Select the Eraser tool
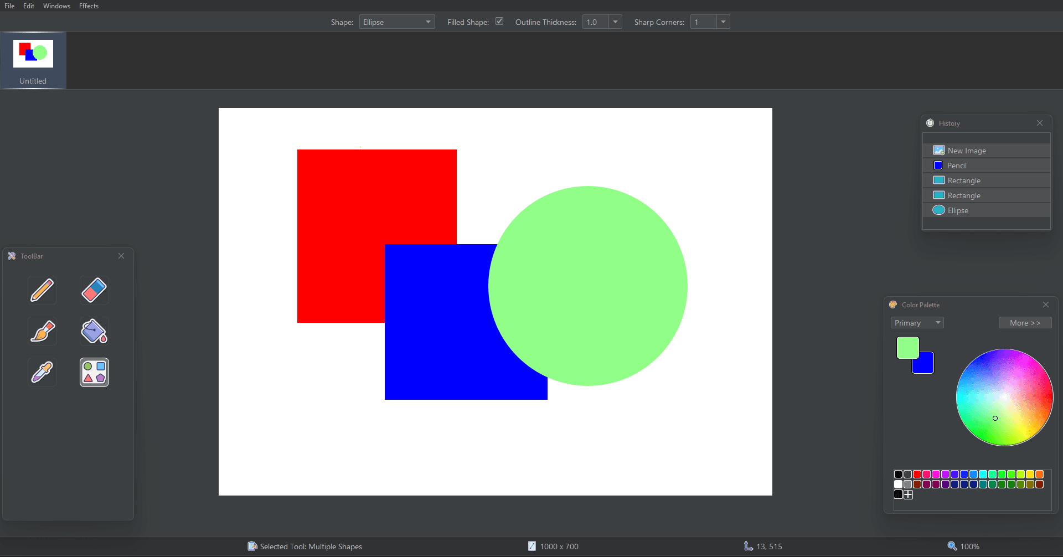Viewport: 1063px width, 557px height. [94, 290]
